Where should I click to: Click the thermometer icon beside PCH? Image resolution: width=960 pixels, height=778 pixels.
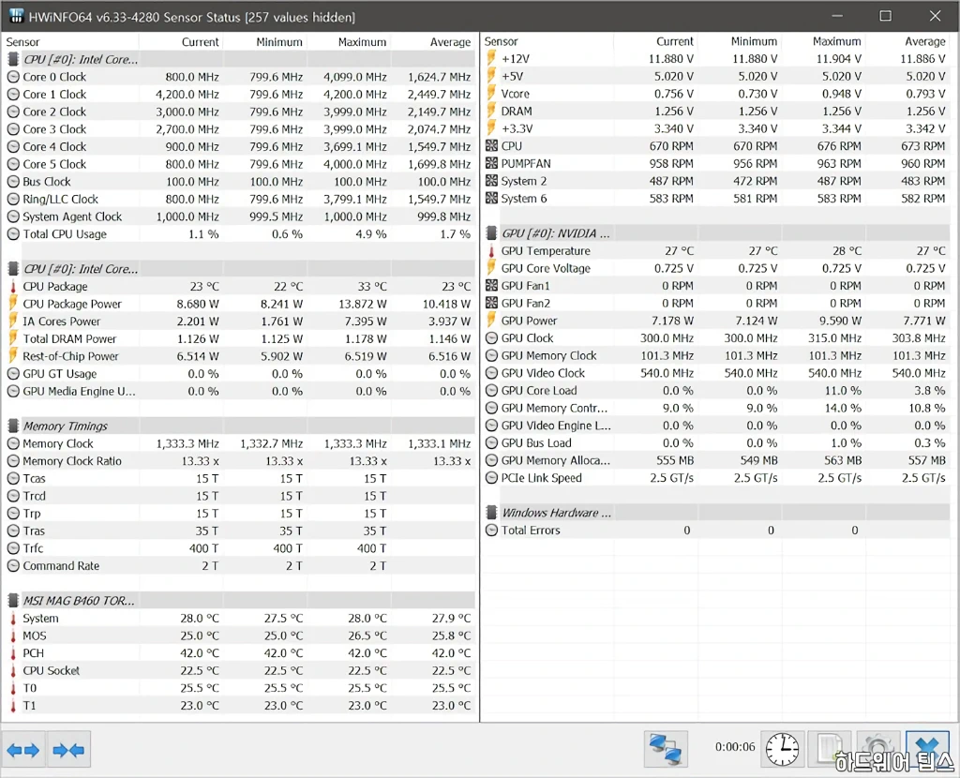pos(13,653)
